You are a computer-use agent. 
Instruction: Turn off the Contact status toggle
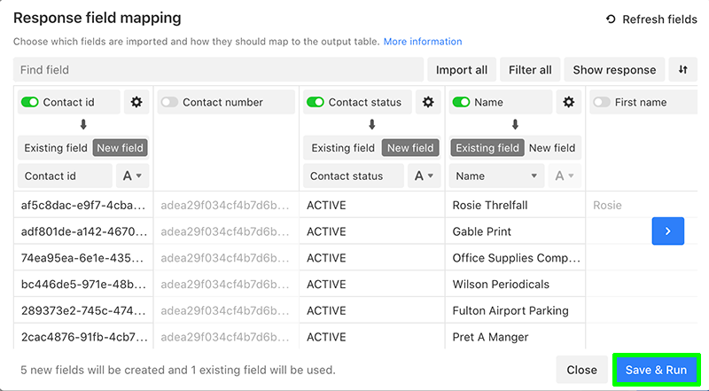pyautogui.click(x=316, y=102)
